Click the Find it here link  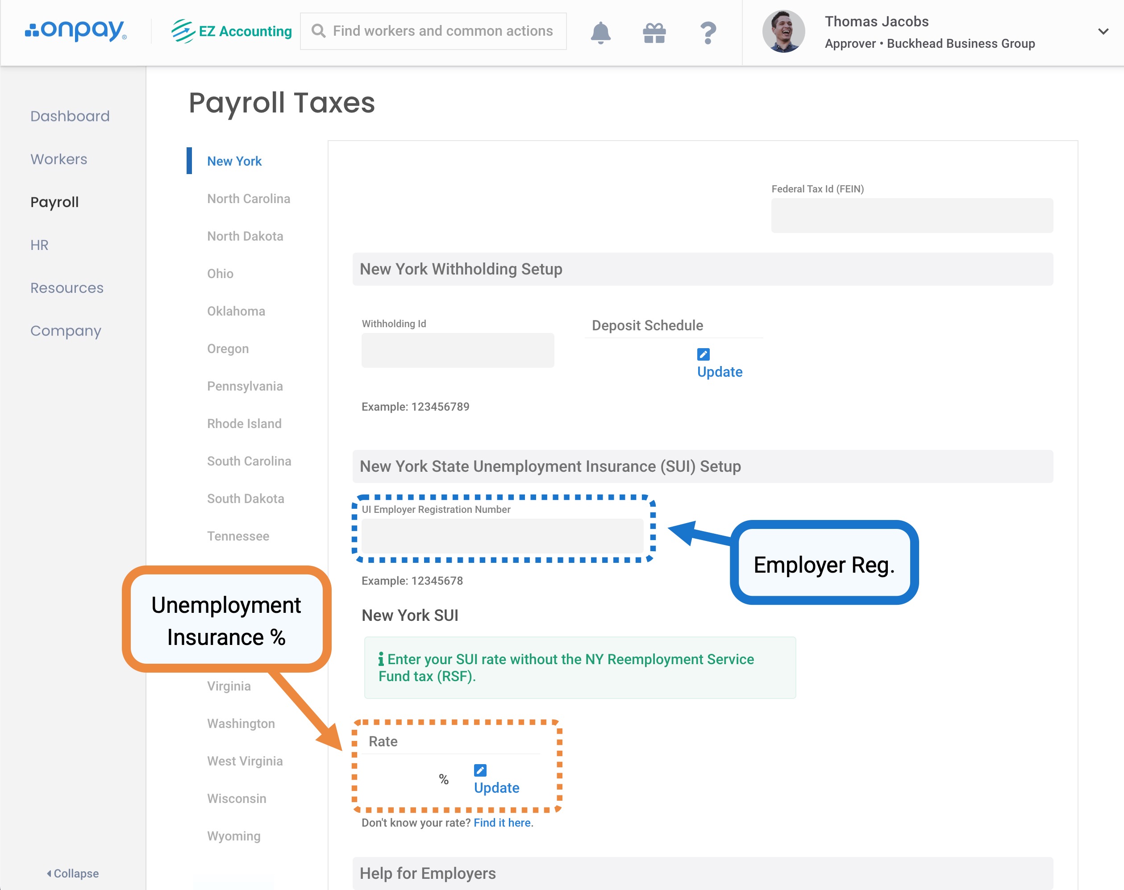tap(502, 823)
